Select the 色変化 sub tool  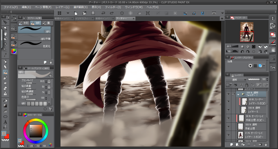click(34, 44)
